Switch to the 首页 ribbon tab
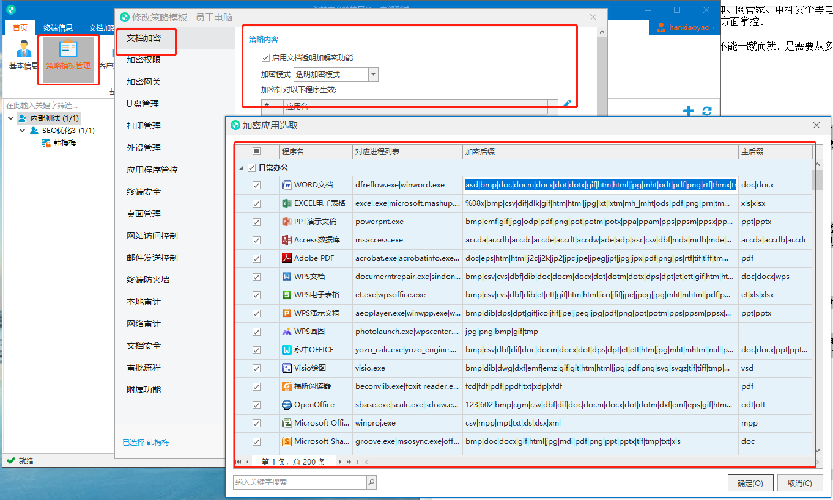 tap(20, 27)
